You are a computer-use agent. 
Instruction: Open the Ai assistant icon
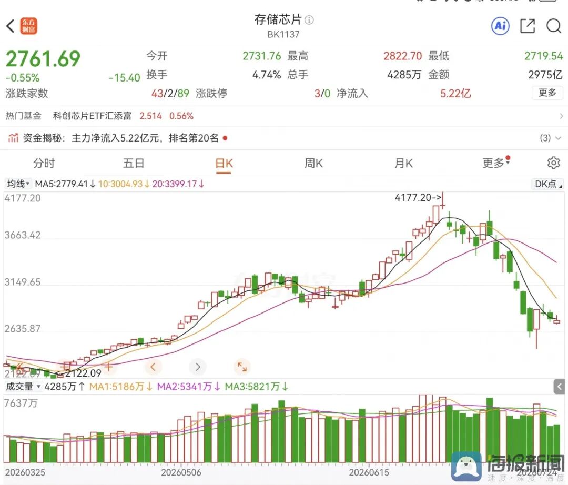(500, 26)
